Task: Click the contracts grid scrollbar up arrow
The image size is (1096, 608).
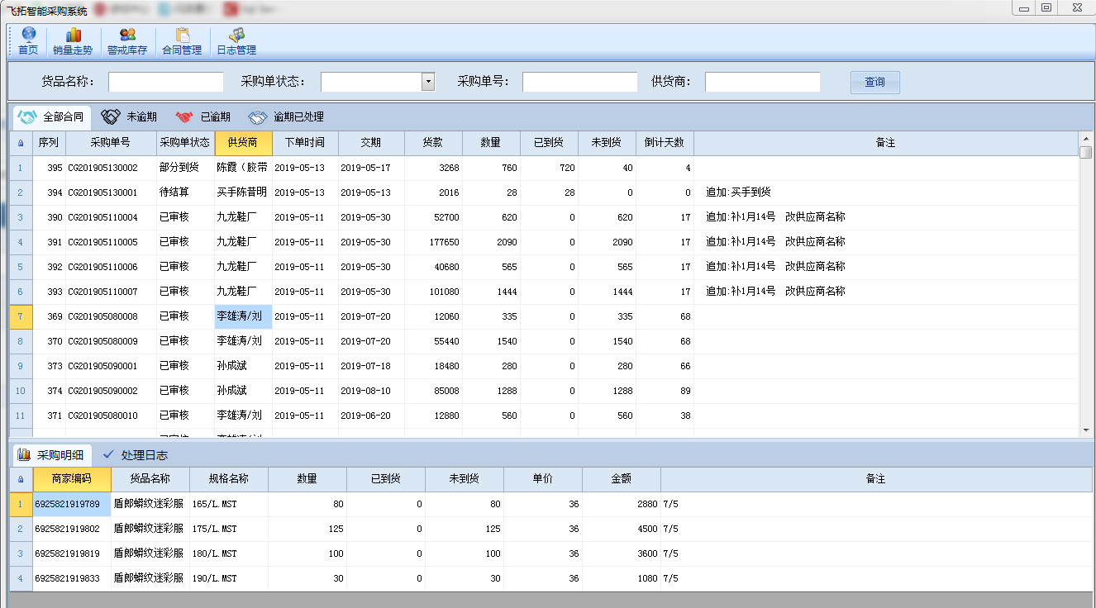Action: tap(1085, 138)
